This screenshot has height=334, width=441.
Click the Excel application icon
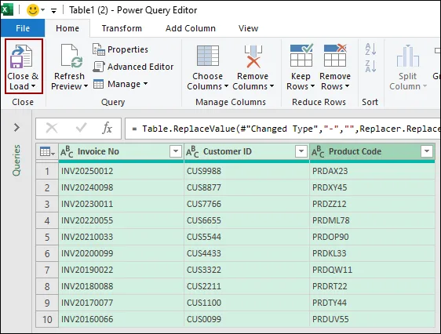pos(7,10)
